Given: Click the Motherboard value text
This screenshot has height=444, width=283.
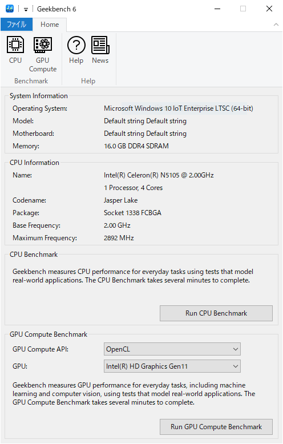Looking at the screenshot, I should point(145,134).
